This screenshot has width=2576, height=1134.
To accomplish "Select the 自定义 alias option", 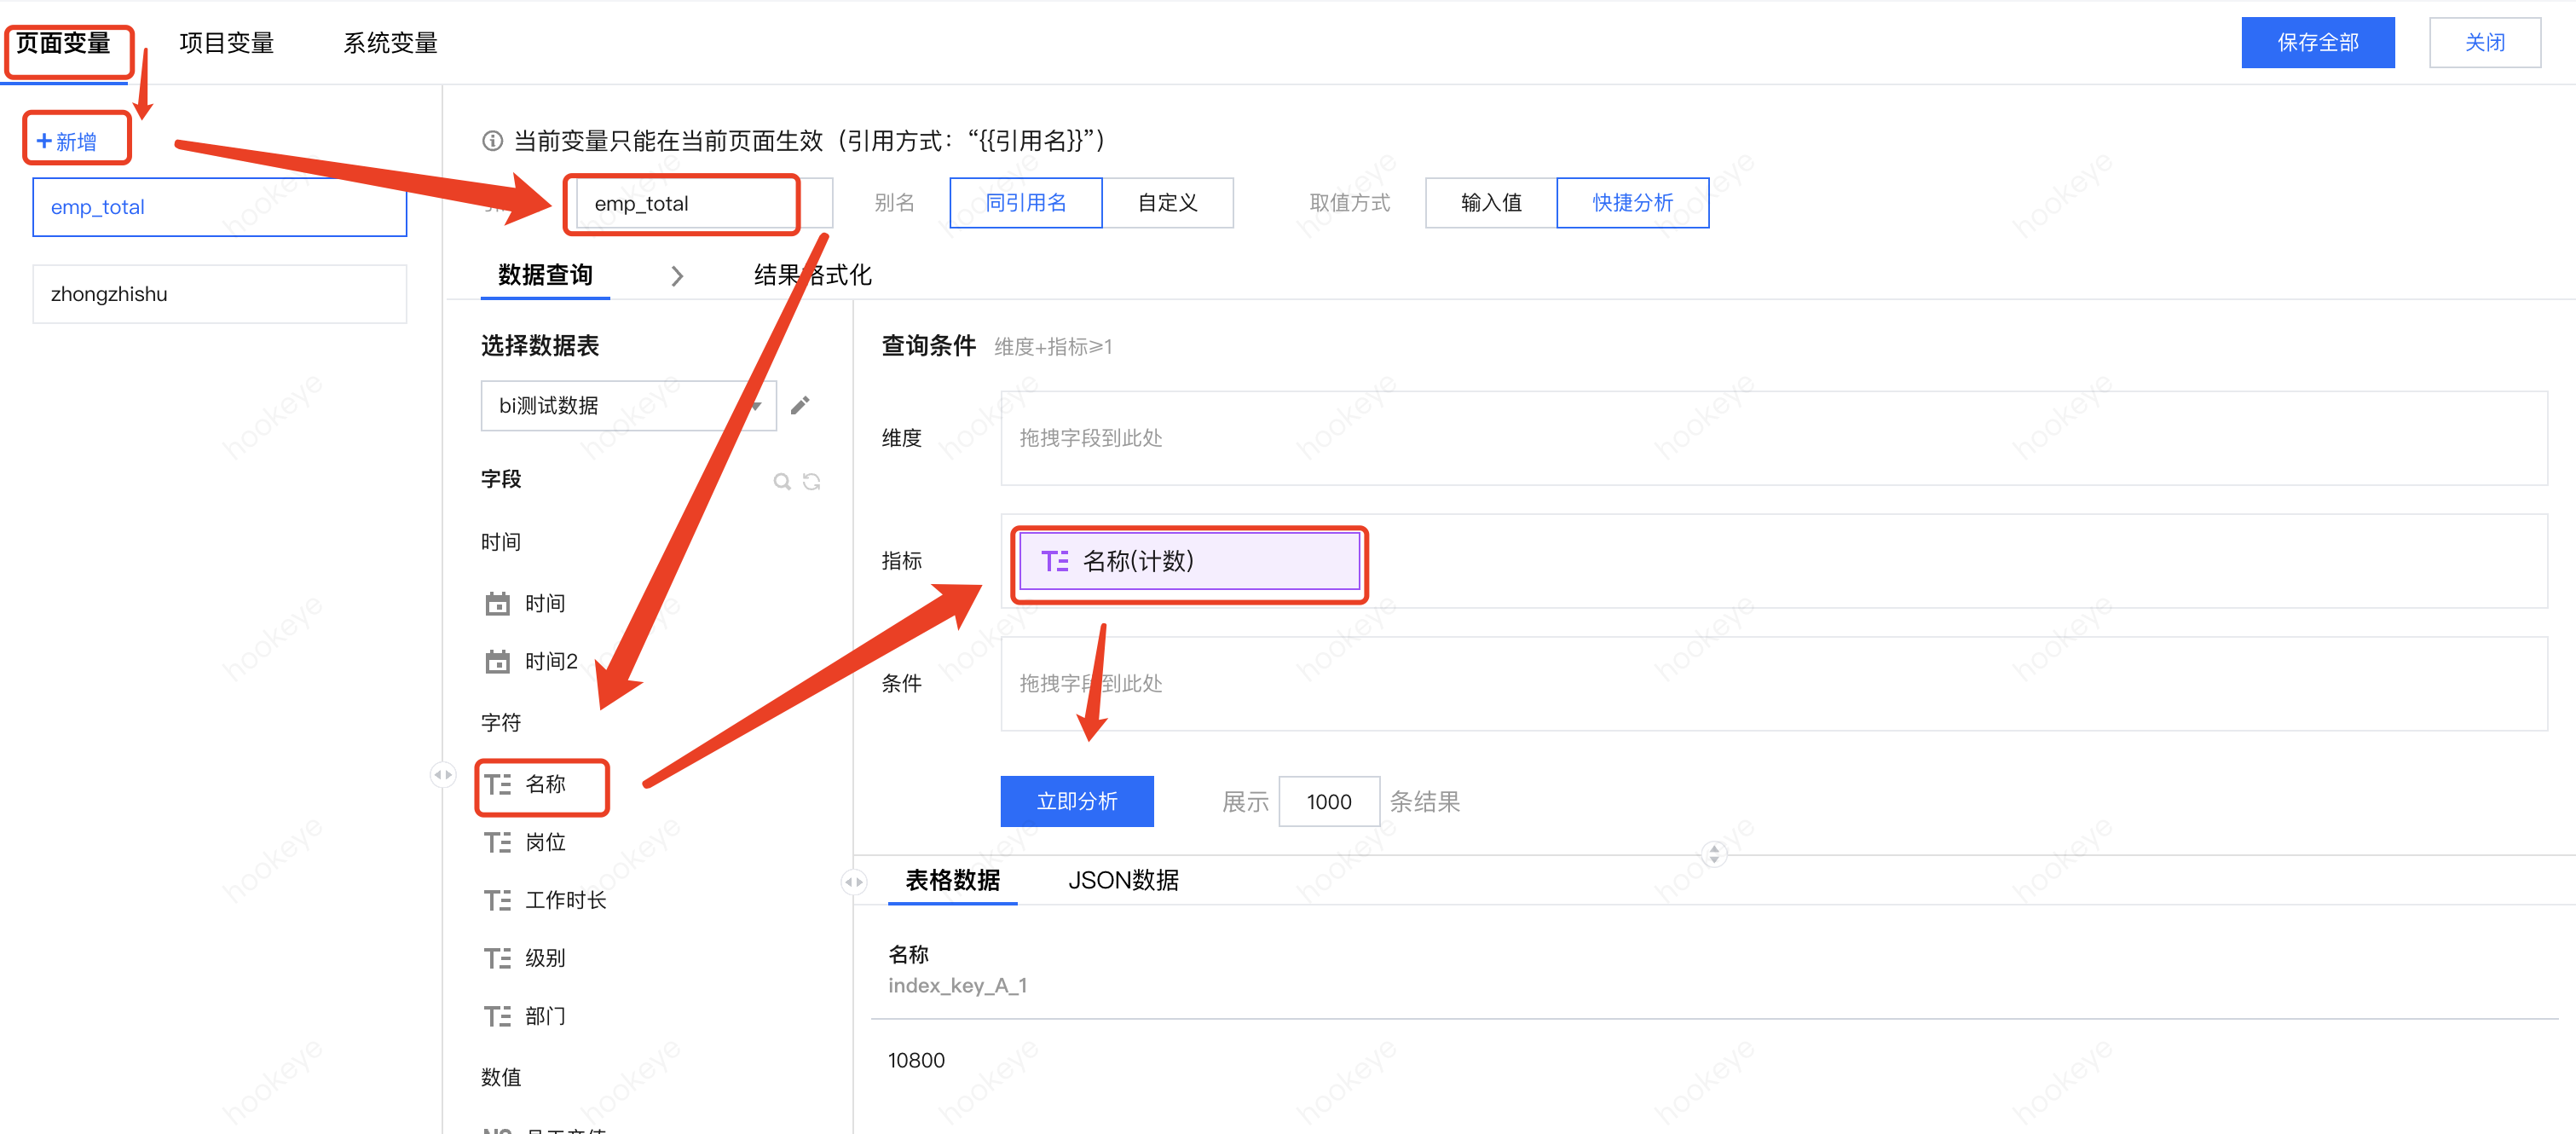I will pos(1167,203).
